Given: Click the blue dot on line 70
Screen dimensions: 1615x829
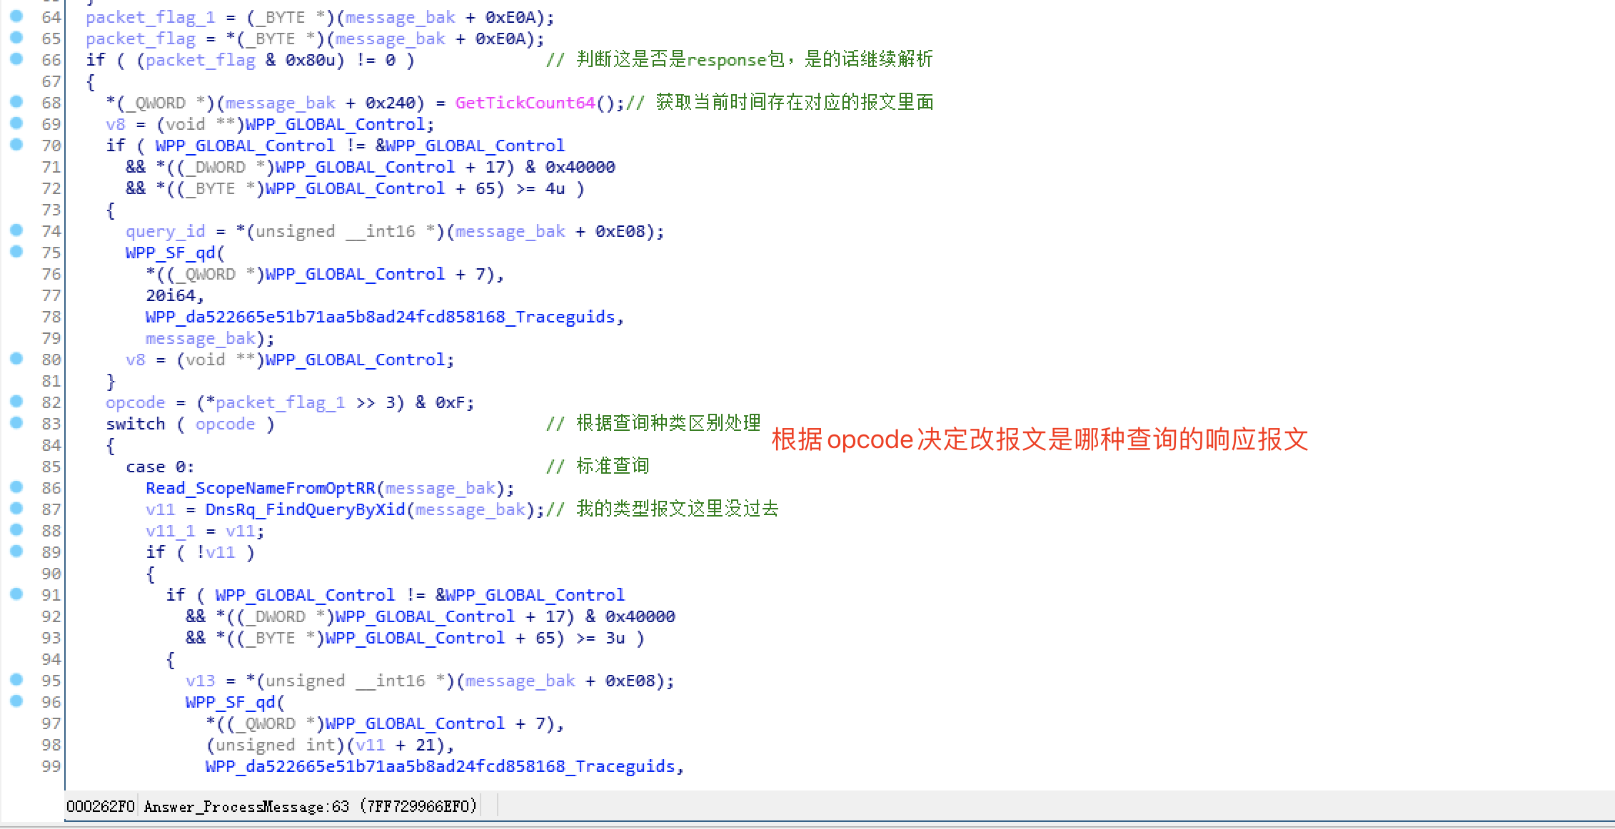Looking at the screenshot, I should tap(16, 144).
